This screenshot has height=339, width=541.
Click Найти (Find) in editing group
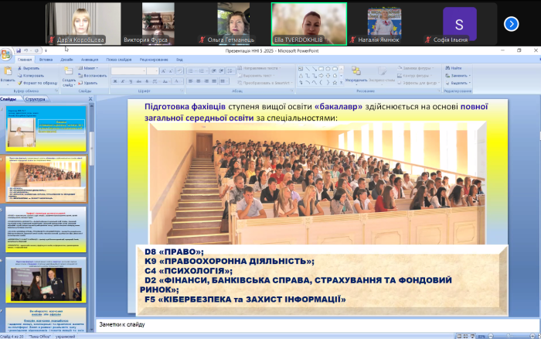click(x=455, y=69)
